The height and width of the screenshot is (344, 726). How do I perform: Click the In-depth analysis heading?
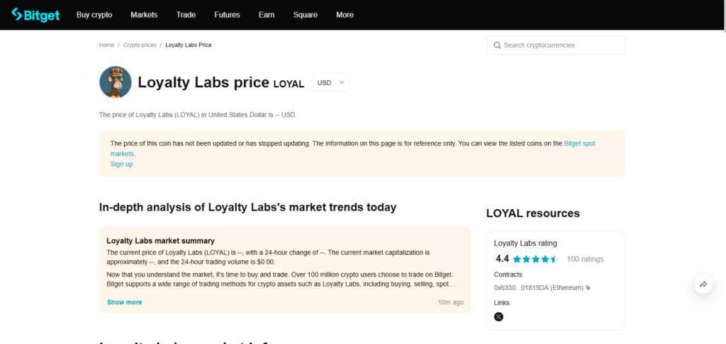[x=247, y=207]
